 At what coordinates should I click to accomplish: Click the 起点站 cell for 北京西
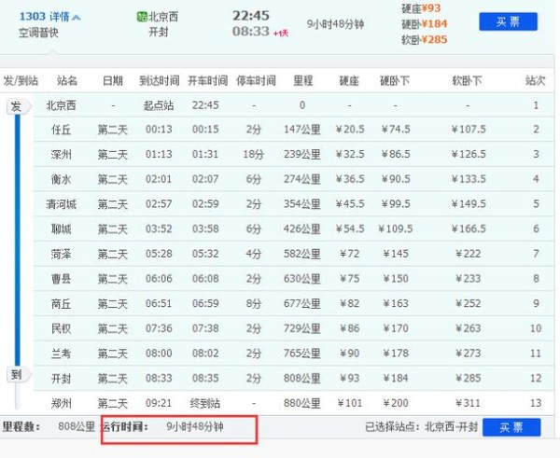[x=159, y=105]
